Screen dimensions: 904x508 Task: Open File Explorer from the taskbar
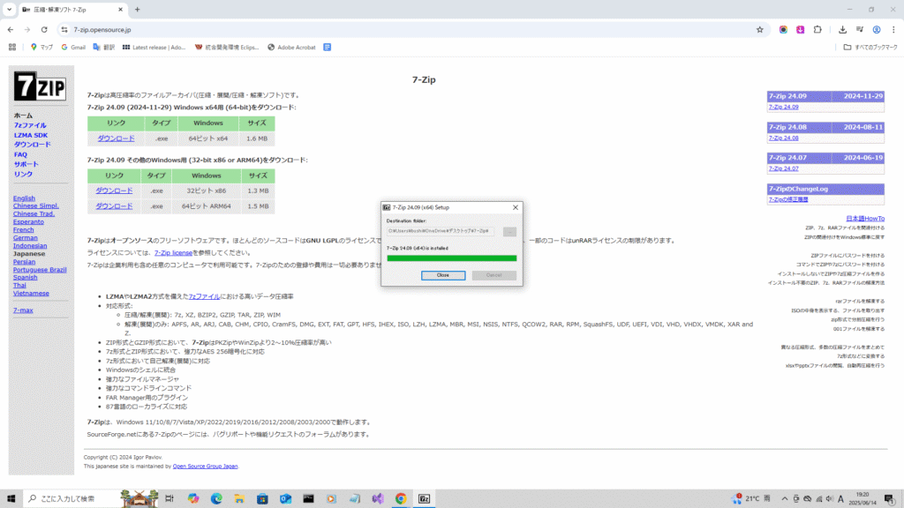(239, 499)
